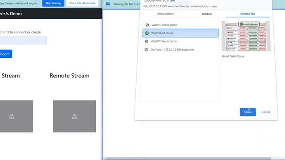Switch to the Entire Screen tab
285x160 pixels.
pyautogui.click(x=165, y=14)
